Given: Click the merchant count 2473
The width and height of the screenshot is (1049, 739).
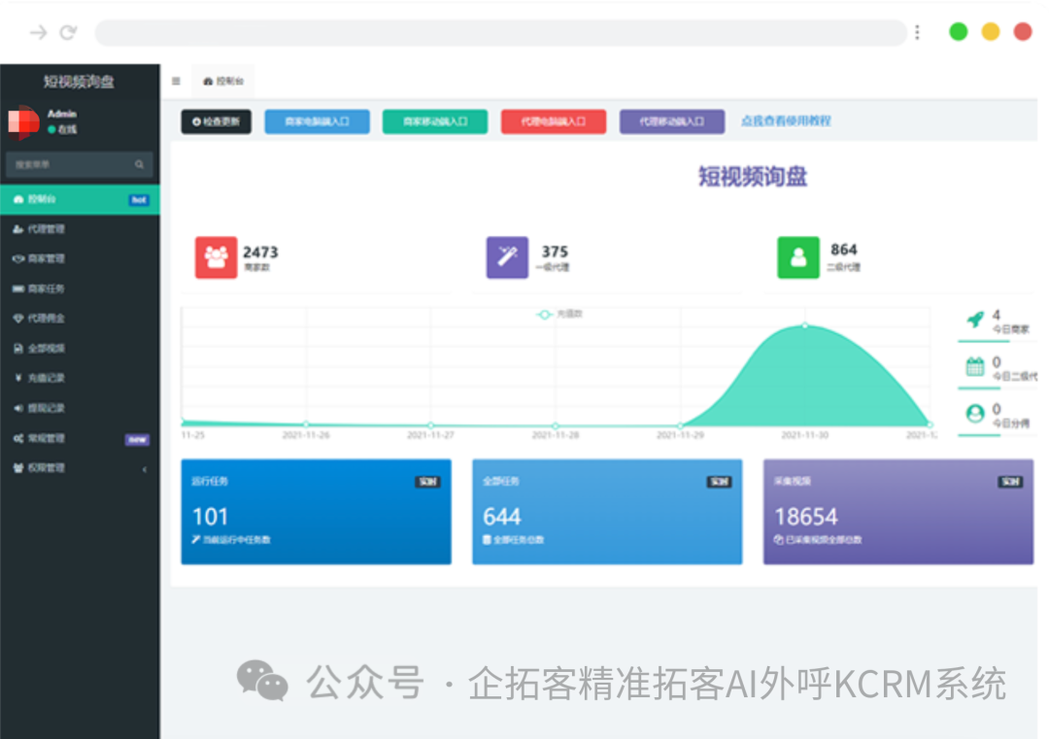Looking at the screenshot, I should (x=260, y=252).
